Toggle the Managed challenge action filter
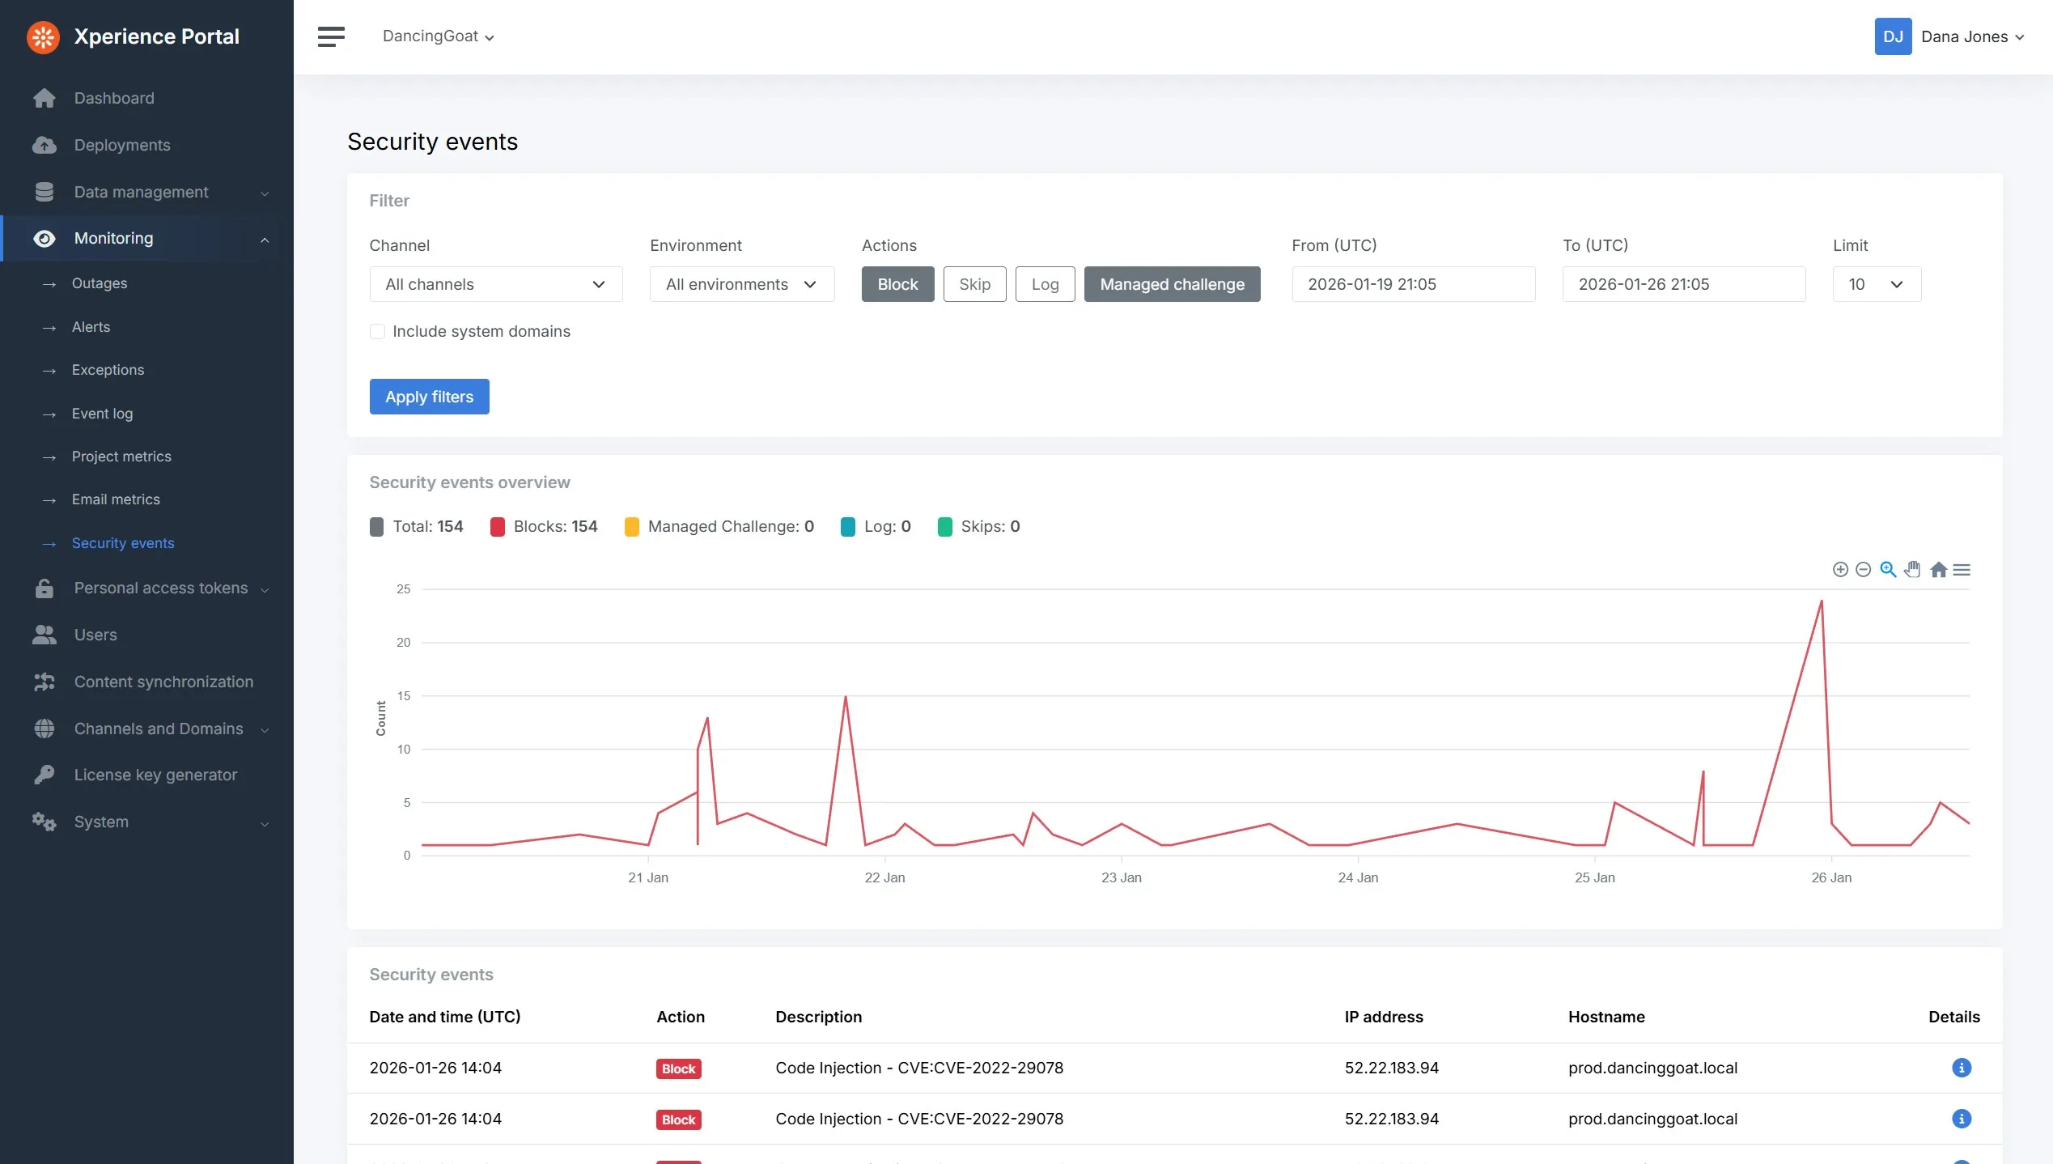Viewport: 2053px width, 1164px height. (x=1172, y=284)
